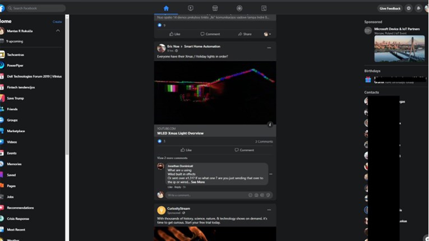Open CuriosityStream sponsored page link
Screen dimensions: 429x241
(178, 208)
